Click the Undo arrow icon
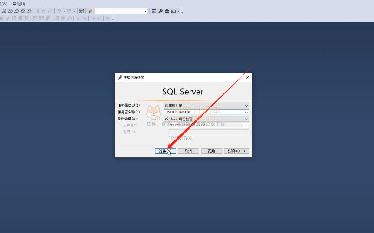Viewport: 374px width, 233px height. coord(59,11)
